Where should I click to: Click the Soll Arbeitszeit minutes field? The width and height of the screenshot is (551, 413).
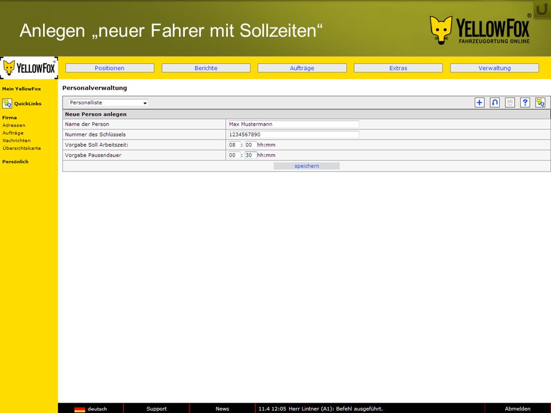pyautogui.click(x=250, y=145)
